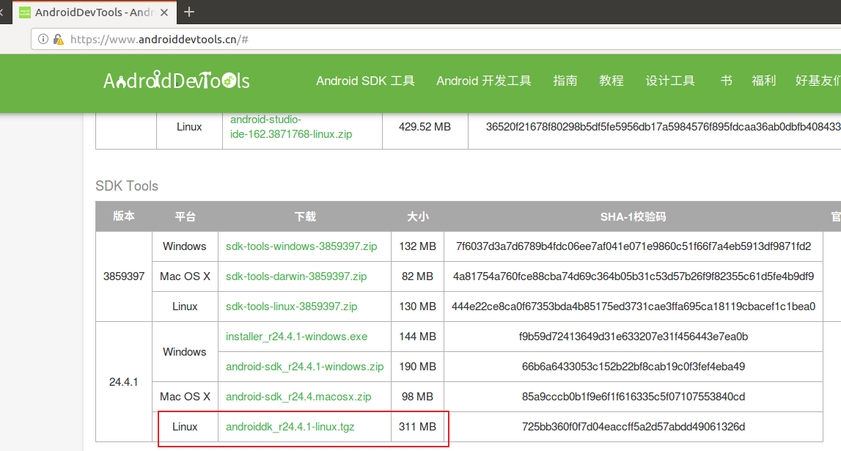Click the Linux cell beside 311 MB
The width and height of the screenshot is (841, 451).
pos(185,426)
